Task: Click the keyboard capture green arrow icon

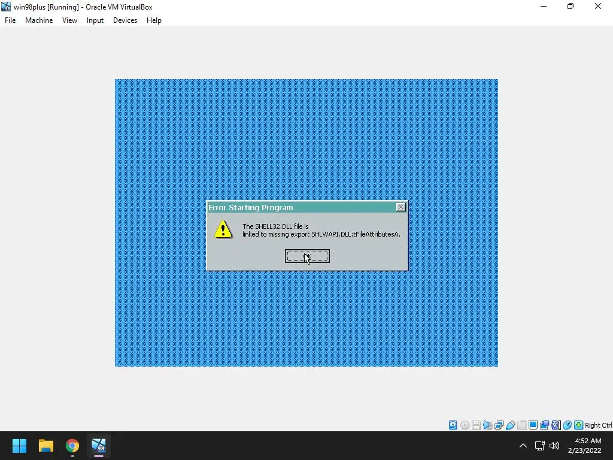Action: pyautogui.click(x=579, y=425)
